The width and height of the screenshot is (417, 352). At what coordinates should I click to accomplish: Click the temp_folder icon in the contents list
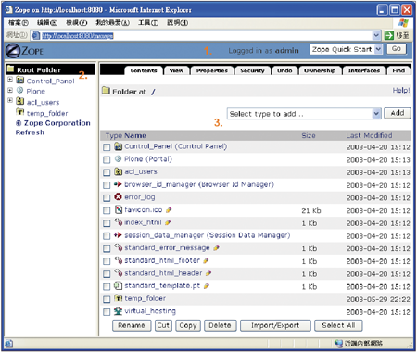pos(119,298)
